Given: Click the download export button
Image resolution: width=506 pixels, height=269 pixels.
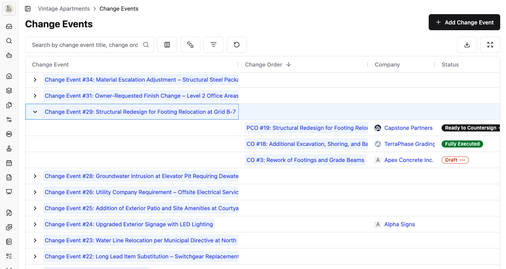Looking at the screenshot, I should (x=467, y=45).
